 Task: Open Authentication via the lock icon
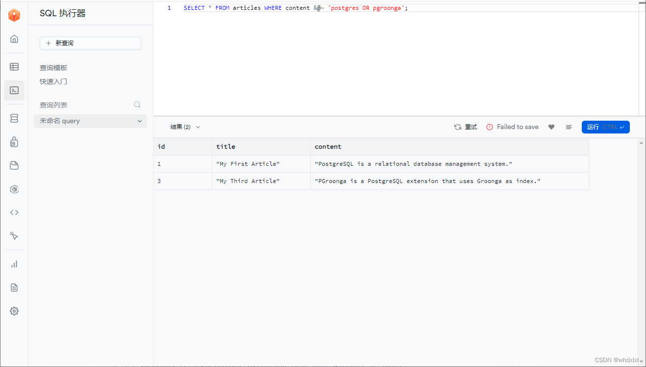tap(14, 141)
